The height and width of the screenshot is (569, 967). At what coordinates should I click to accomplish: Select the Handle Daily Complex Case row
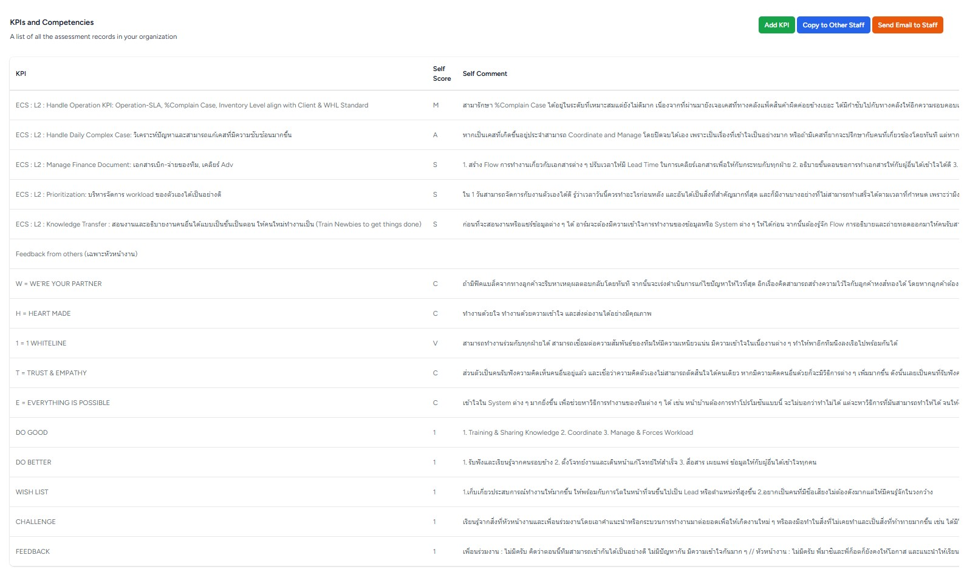point(154,135)
